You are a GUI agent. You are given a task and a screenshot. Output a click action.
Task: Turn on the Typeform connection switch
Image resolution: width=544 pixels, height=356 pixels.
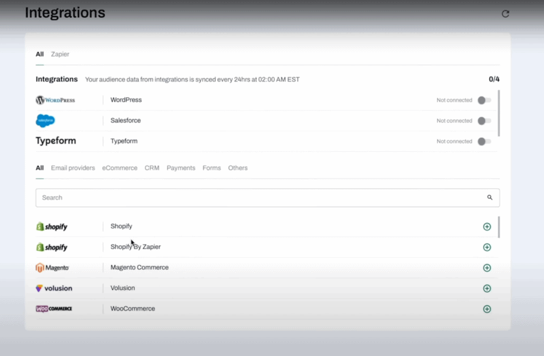point(484,141)
